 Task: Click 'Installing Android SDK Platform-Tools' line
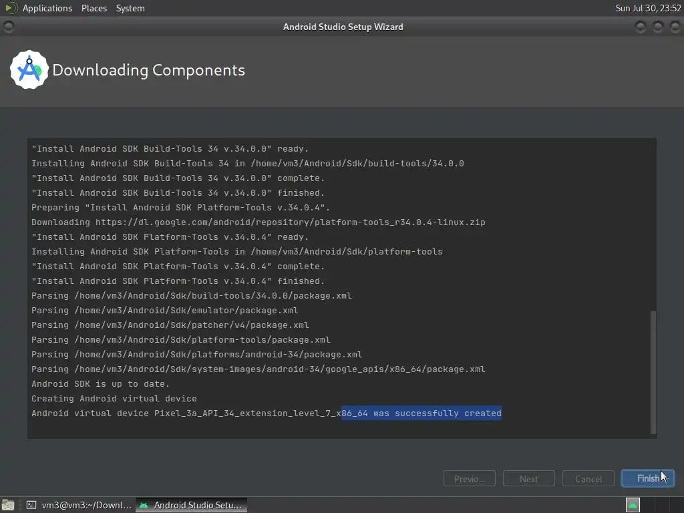(x=237, y=251)
